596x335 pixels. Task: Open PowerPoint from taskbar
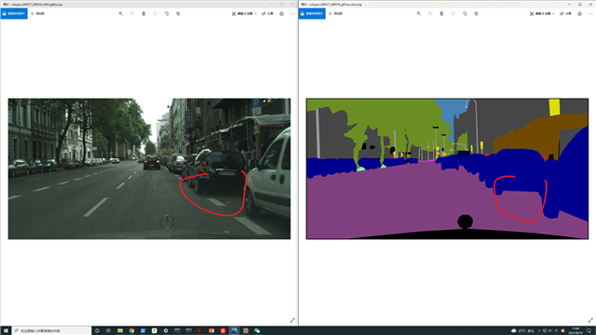(211, 331)
